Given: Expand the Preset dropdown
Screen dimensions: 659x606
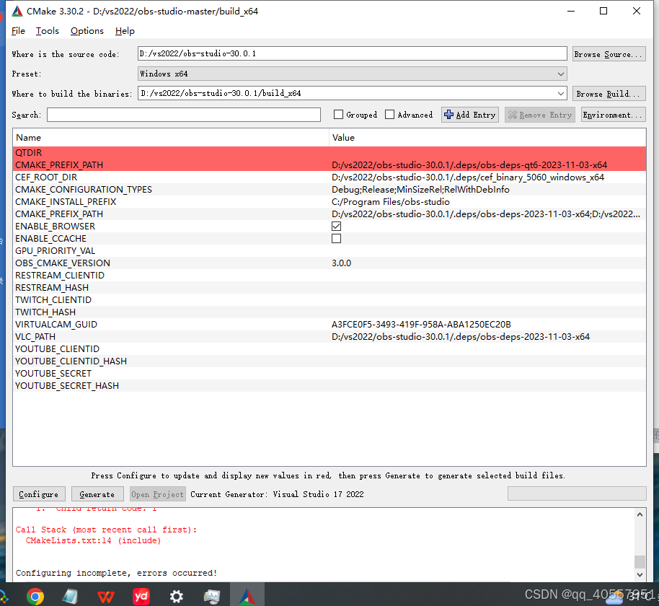Looking at the screenshot, I should pyautogui.click(x=561, y=74).
